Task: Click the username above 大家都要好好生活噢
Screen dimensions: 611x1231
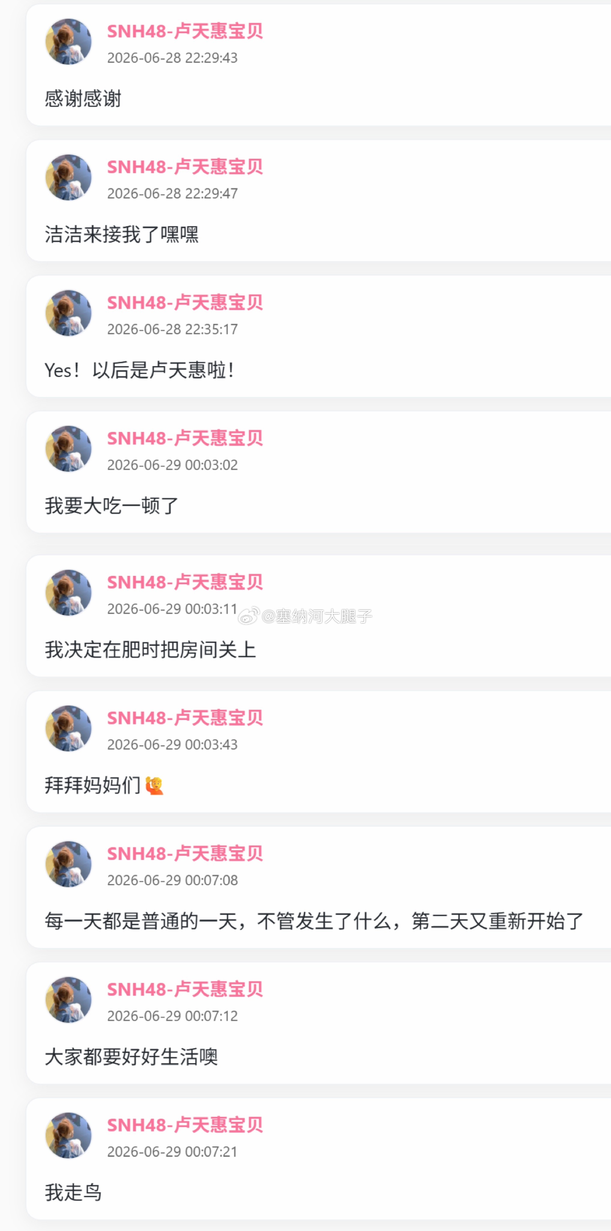Action: (185, 989)
